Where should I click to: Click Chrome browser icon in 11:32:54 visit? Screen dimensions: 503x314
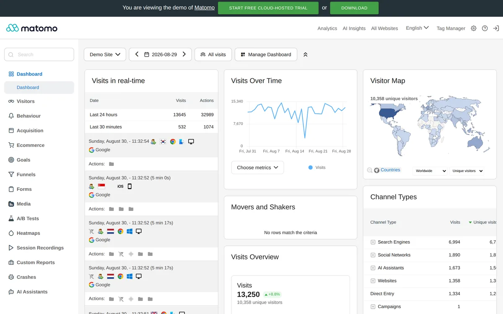(173, 142)
